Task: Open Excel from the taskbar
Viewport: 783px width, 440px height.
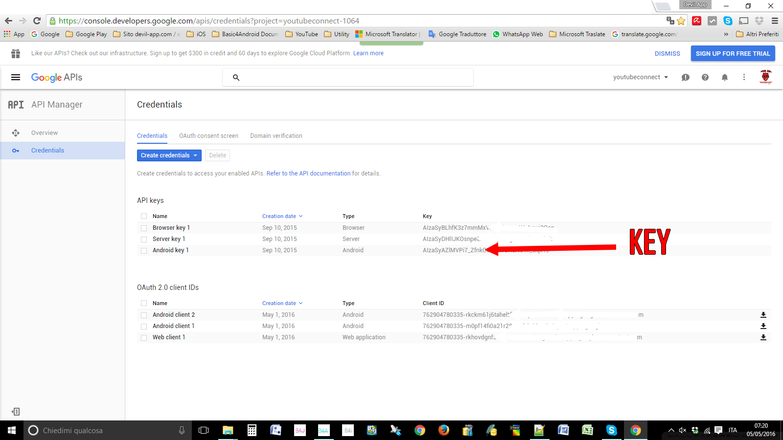Action: pos(588,430)
